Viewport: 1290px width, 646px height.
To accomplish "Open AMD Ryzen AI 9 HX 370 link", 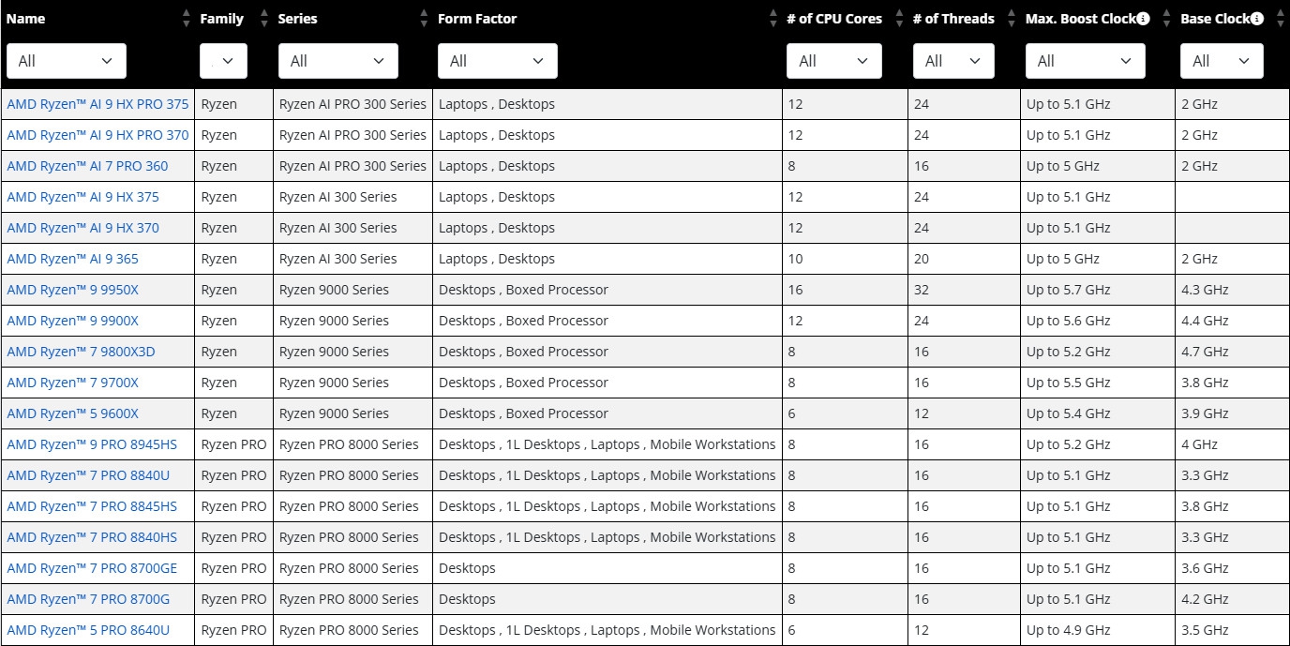I will click(82, 228).
